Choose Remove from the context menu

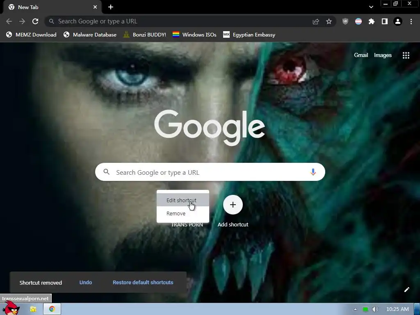point(183,213)
